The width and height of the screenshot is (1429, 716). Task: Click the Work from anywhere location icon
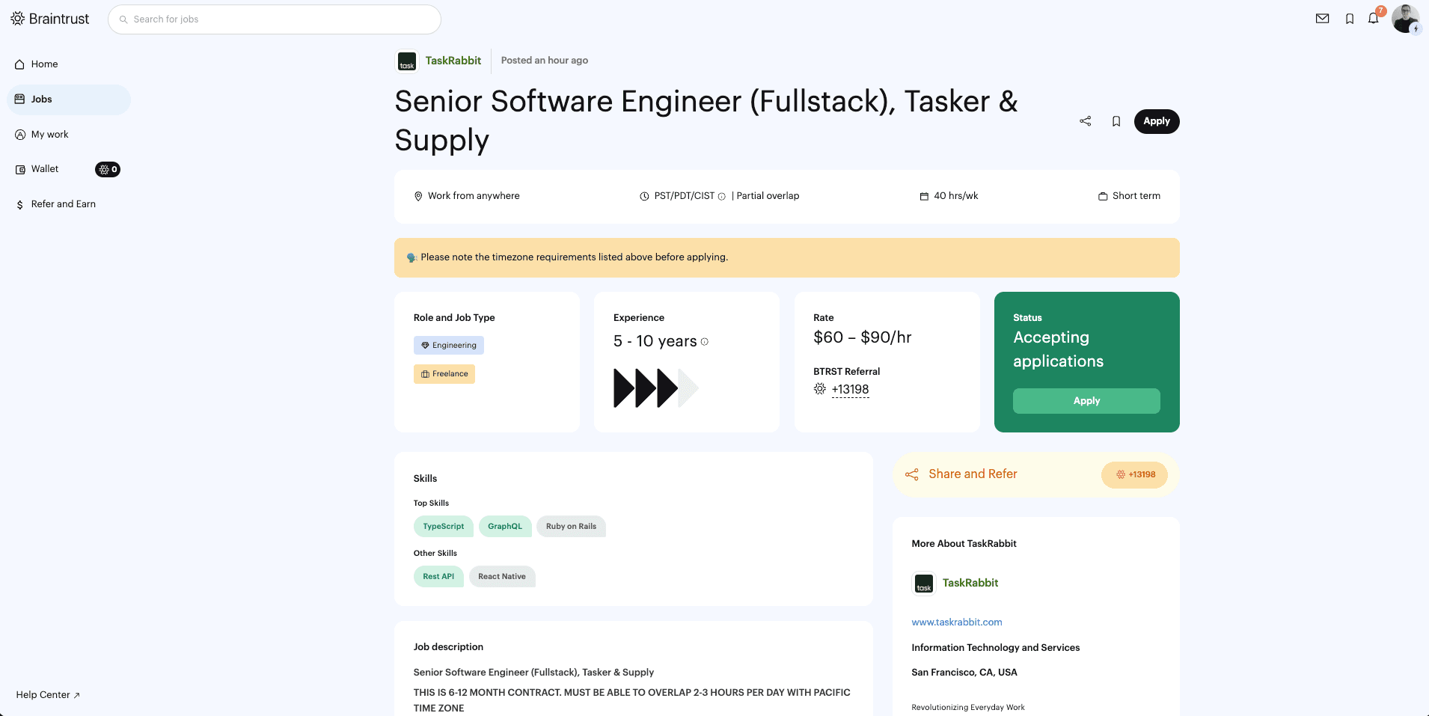coord(418,196)
